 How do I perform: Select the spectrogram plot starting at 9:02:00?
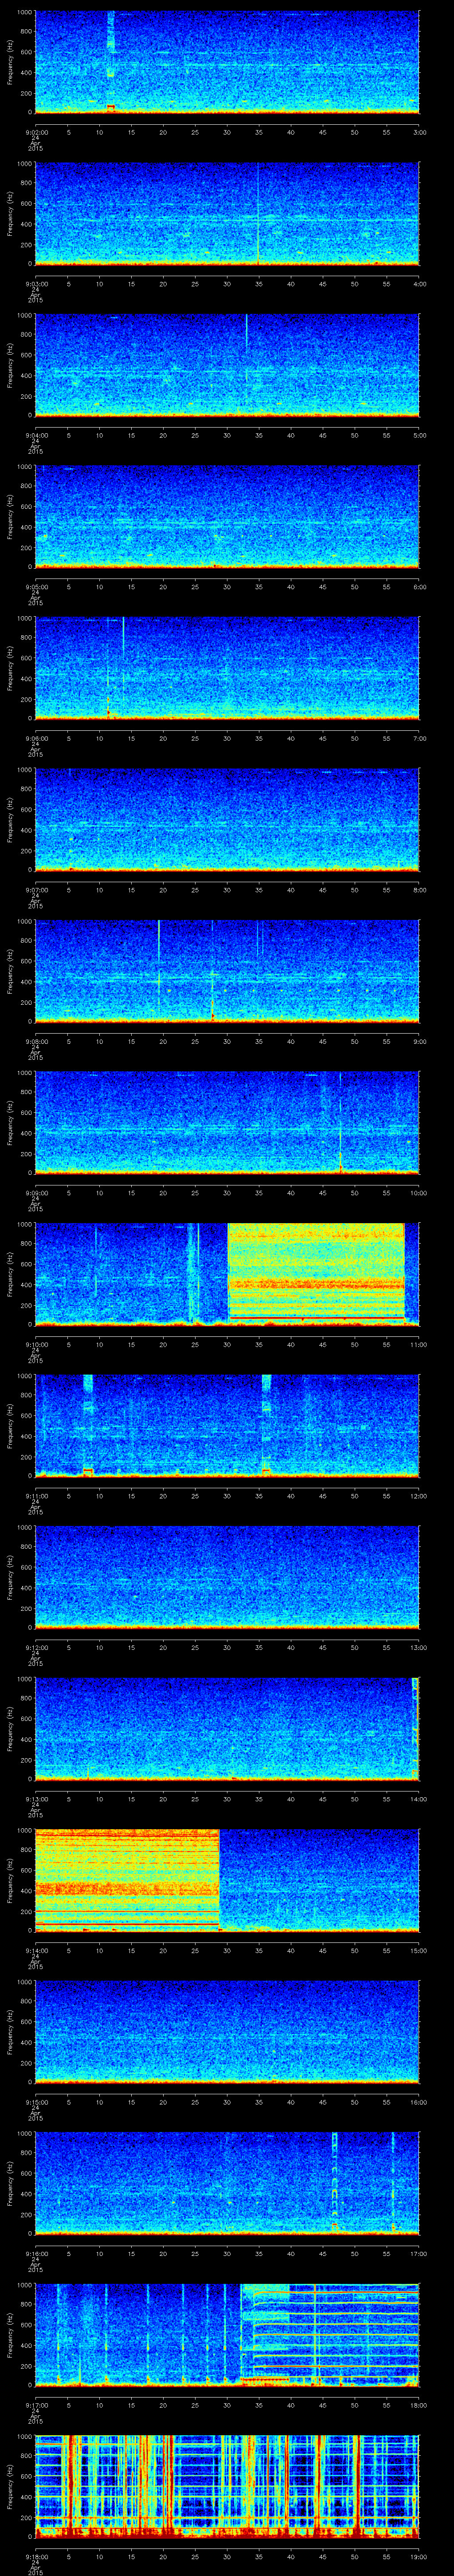(x=227, y=62)
